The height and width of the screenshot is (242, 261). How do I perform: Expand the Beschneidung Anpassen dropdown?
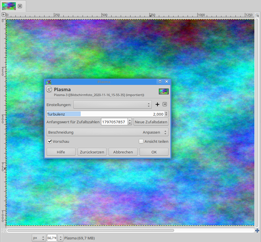coord(107,132)
